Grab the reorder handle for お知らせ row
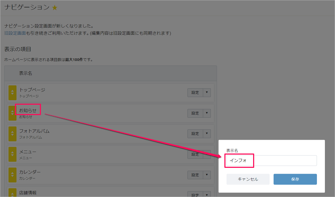This screenshot has height=197, width=335. (x=12, y=113)
